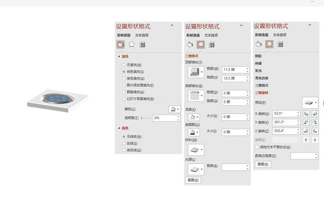Click Y 旋转 field showing 301.3°
Screen dimensions: 324x199
(286, 122)
